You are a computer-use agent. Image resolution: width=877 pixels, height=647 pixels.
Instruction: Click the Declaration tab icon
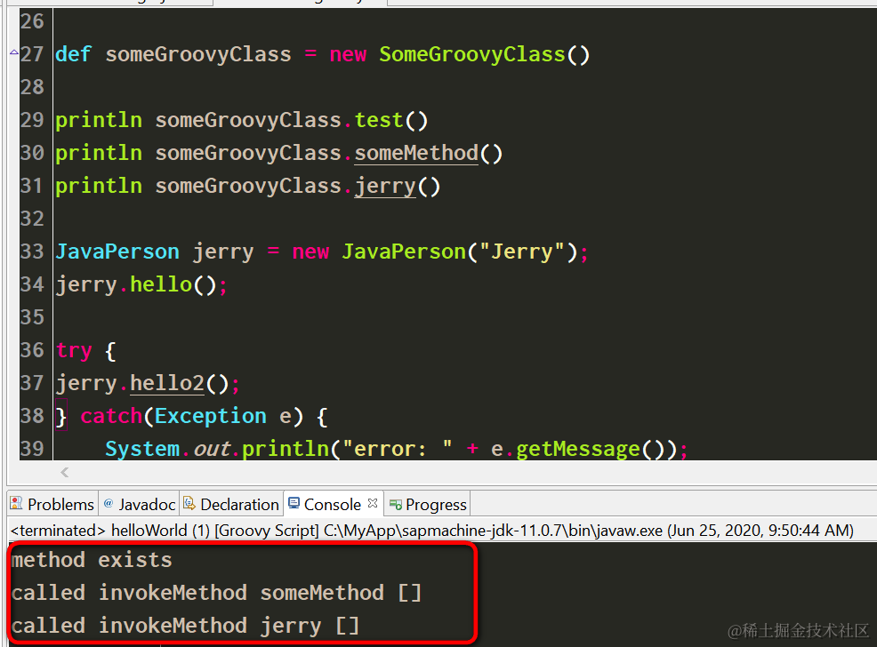click(x=189, y=503)
